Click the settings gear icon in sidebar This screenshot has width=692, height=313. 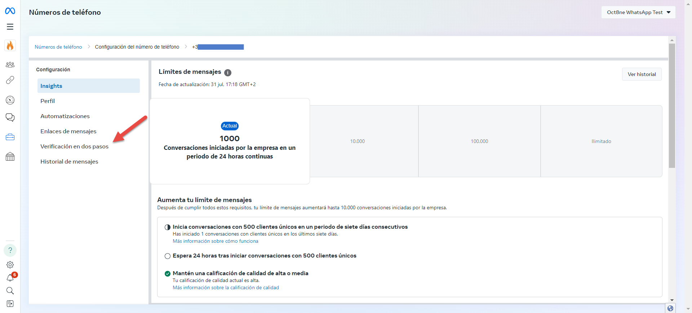[10, 265]
